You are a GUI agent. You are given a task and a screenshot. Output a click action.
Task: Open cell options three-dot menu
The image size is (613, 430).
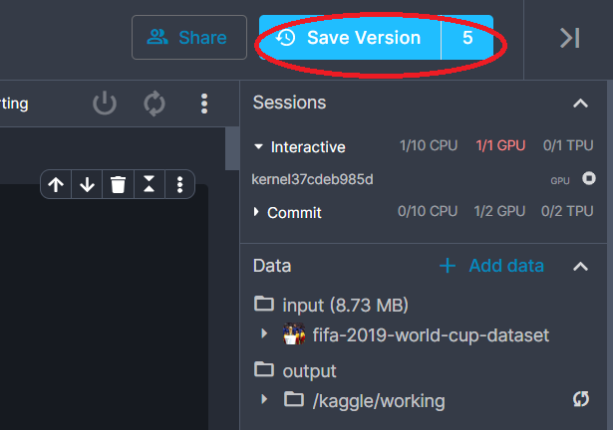coord(179,184)
